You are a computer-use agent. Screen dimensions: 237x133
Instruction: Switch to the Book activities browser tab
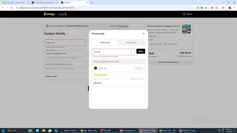[44, 3]
